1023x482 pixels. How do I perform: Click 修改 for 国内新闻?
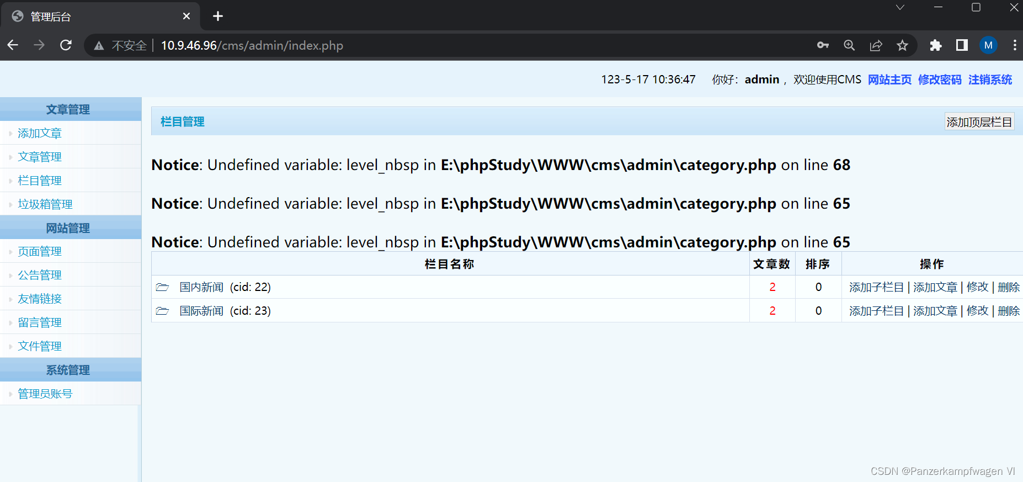coord(978,287)
